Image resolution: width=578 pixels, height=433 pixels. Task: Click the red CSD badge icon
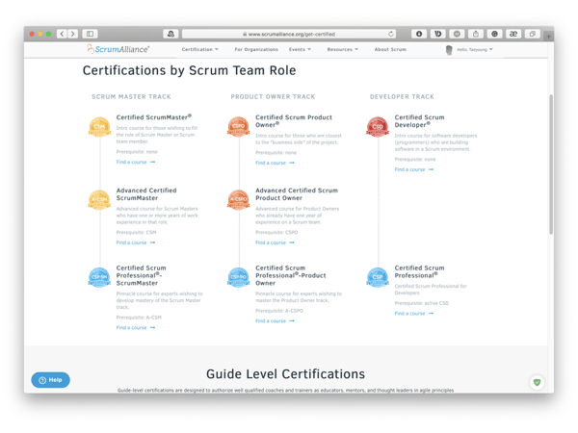377,127
